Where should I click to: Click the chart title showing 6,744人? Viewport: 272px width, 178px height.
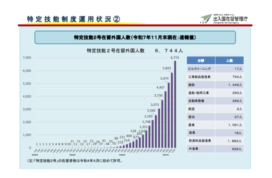point(135,51)
